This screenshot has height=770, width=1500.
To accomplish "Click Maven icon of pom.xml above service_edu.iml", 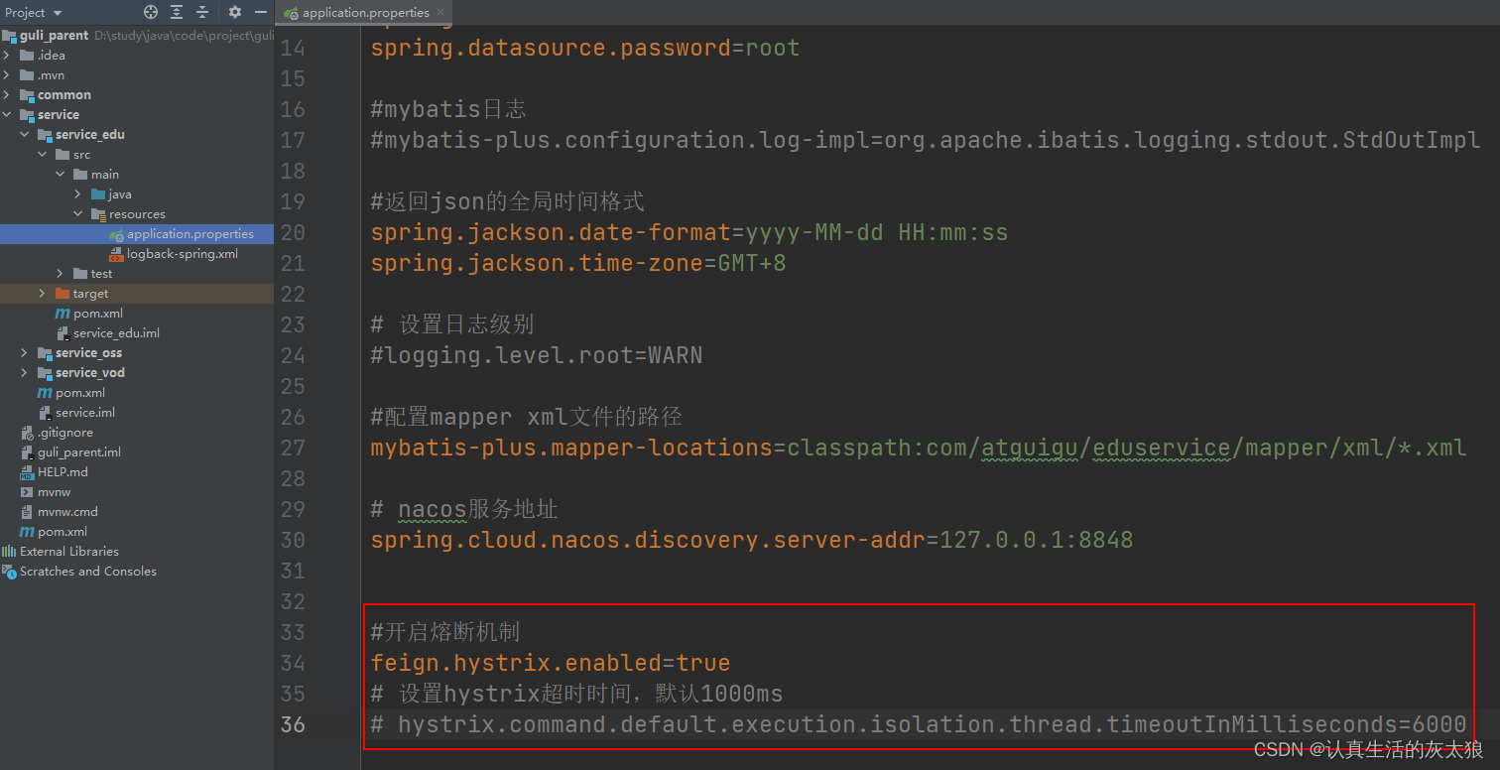I will 62,314.
